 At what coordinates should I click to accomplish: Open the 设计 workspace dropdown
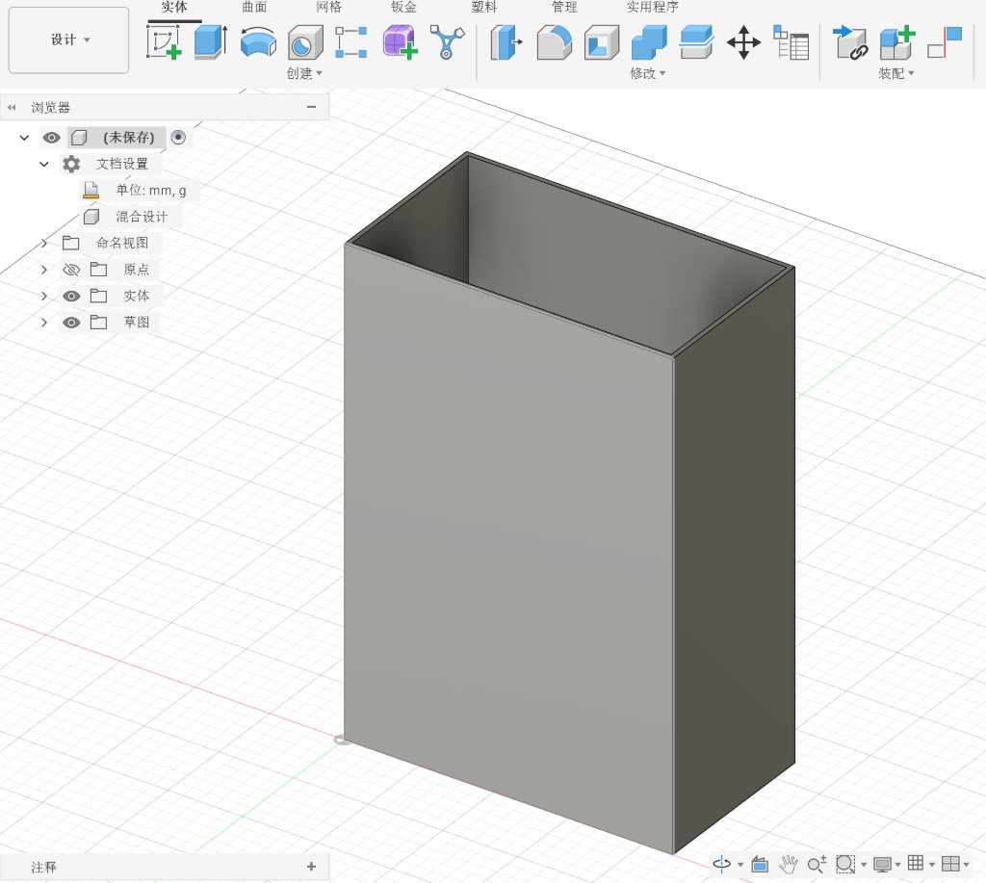coord(67,39)
